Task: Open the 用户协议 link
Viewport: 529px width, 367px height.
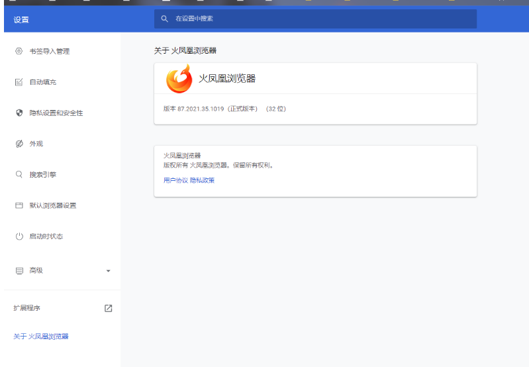Action: (x=175, y=180)
